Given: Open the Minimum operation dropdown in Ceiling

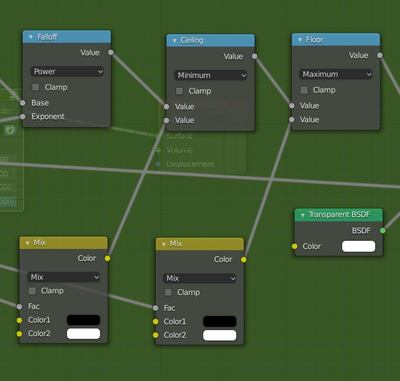Looking at the screenshot, I should [x=210, y=75].
